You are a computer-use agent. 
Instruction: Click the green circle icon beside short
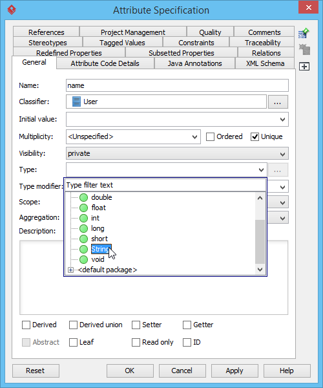pos(83,239)
